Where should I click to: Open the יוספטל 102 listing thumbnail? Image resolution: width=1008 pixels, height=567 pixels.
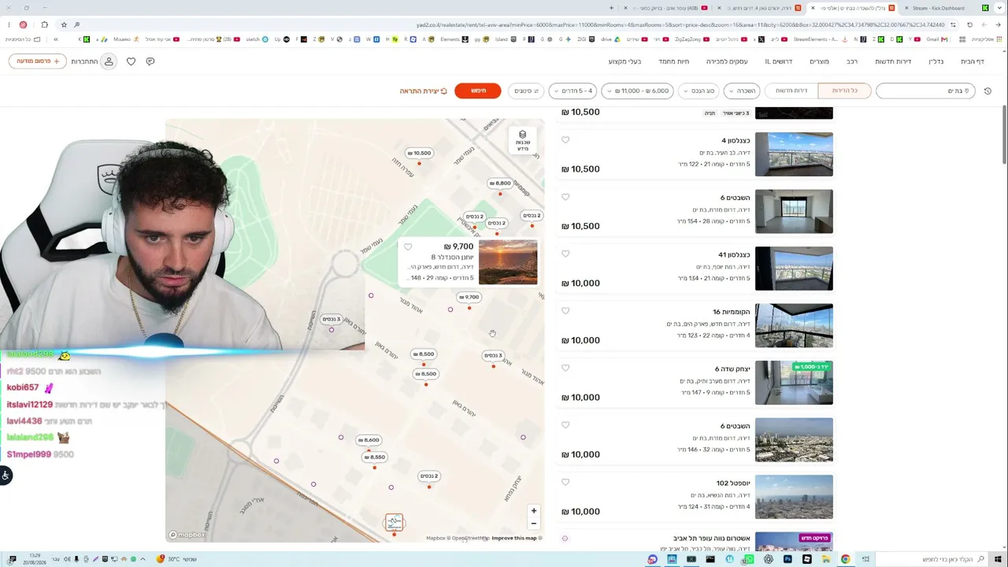794,497
